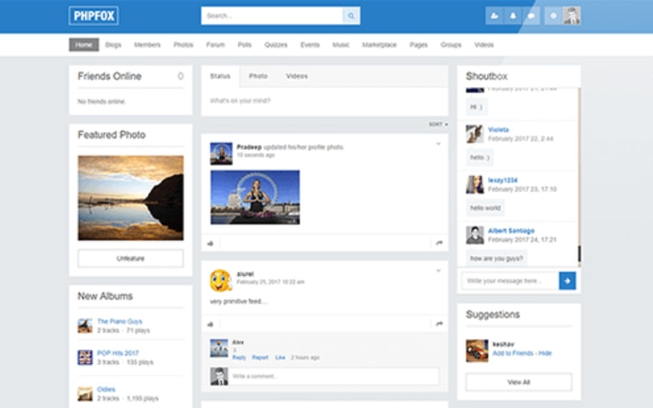Open the settings gear icon in header
The height and width of the screenshot is (408, 653).
tap(552, 16)
